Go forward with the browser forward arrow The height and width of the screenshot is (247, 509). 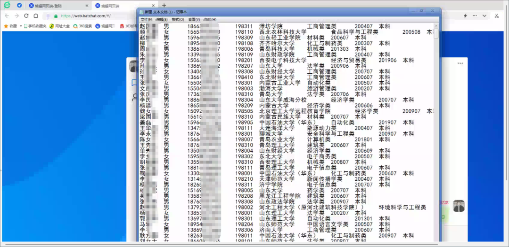(x=16, y=15)
